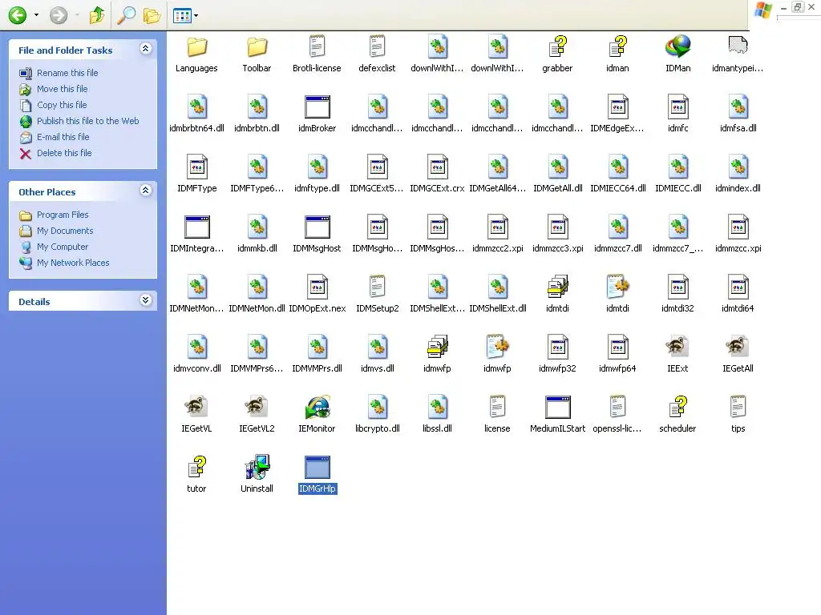Select the IDMOpExt.nex file

point(317,295)
